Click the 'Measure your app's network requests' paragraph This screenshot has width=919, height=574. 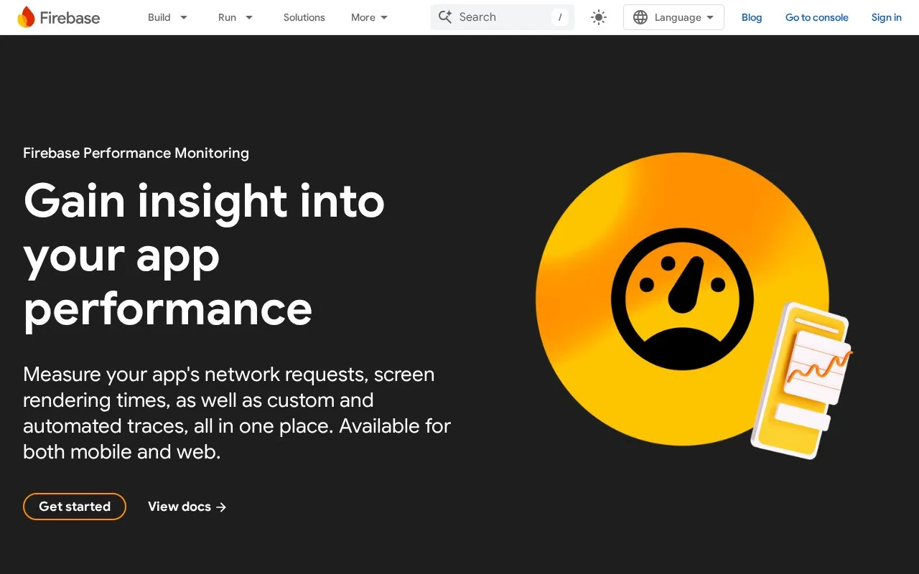click(237, 413)
